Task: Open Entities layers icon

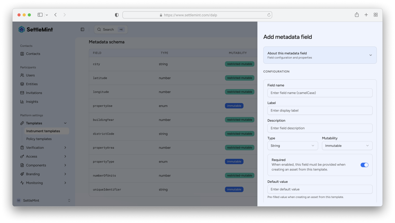Action: [22, 84]
